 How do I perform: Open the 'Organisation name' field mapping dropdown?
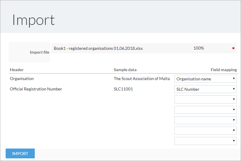[205, 79]
